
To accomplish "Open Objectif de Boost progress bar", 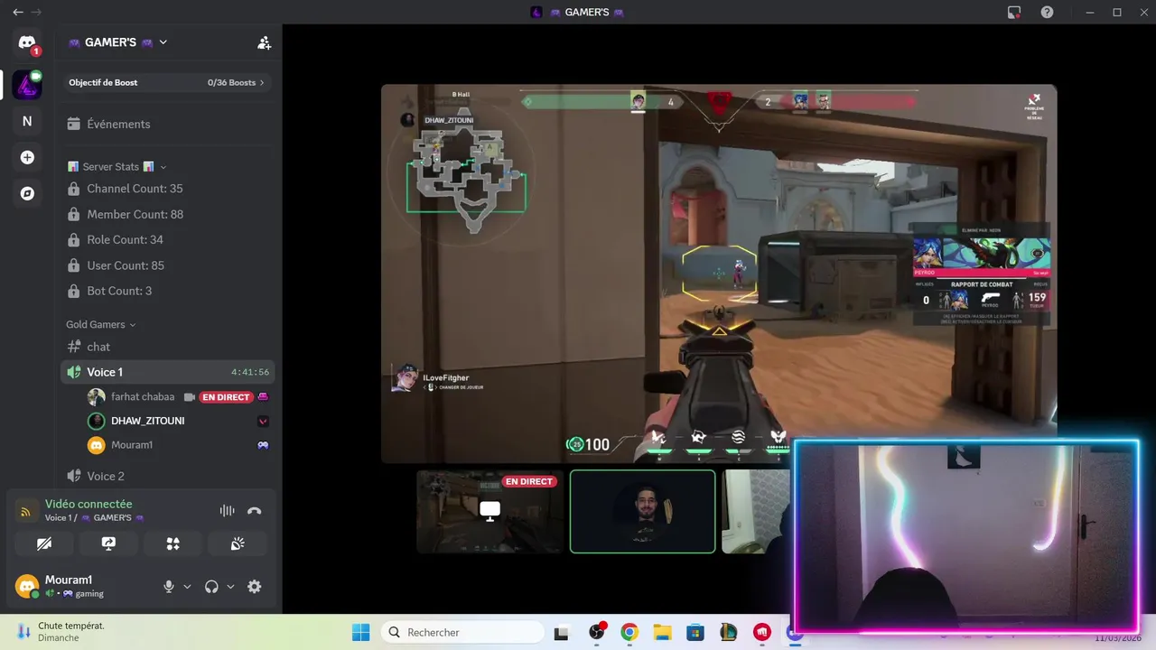I will click(167, 82).
